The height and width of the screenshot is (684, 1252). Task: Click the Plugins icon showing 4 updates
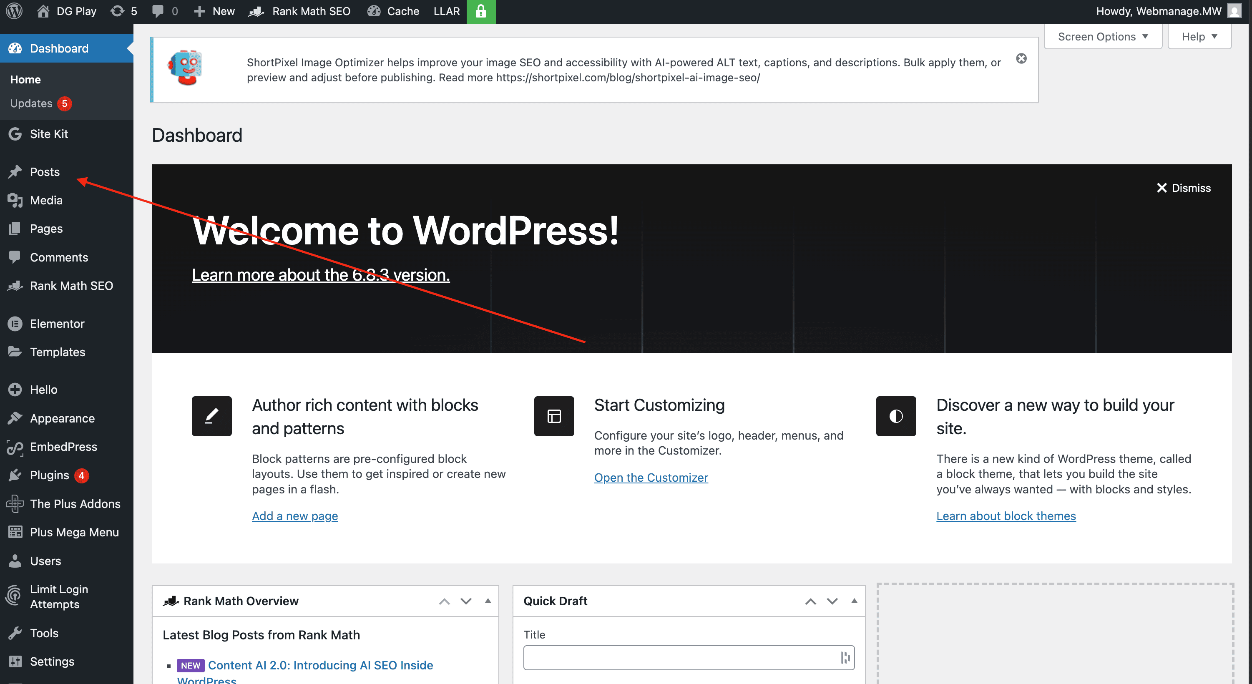coord(15,475)
